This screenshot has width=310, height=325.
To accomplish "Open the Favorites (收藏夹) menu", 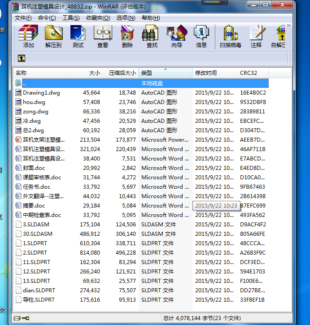I will [x=98, y=18].
